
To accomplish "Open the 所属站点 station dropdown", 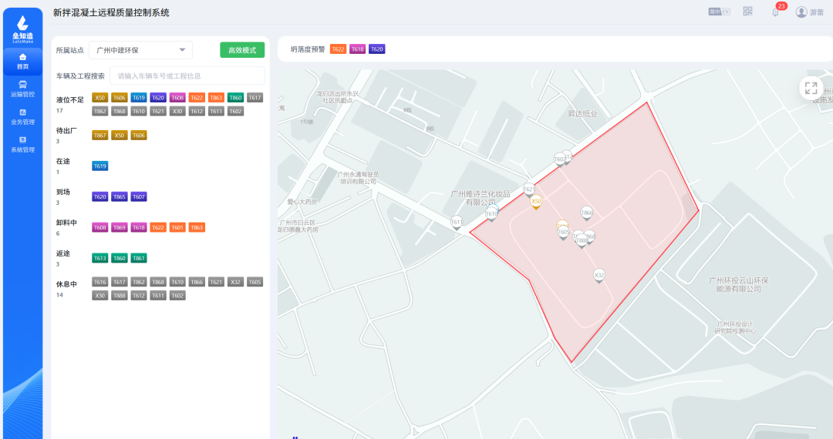I will pos(140,50).
